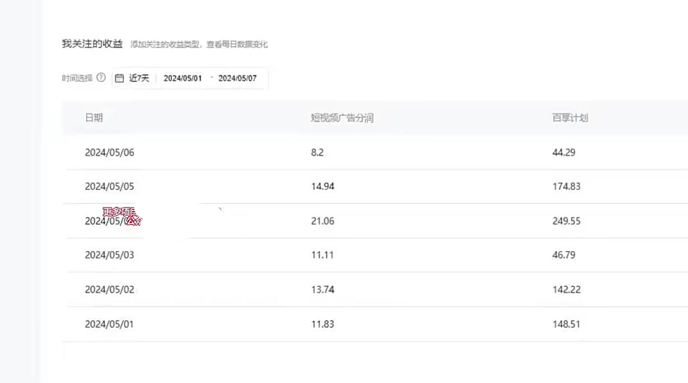
Task: Select the 2024/05/06 date row
Action: pos(109,153)
